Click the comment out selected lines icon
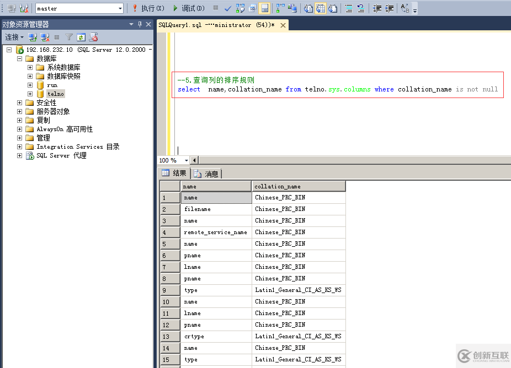This screenshot has width=511, height=368. point(349,8)
